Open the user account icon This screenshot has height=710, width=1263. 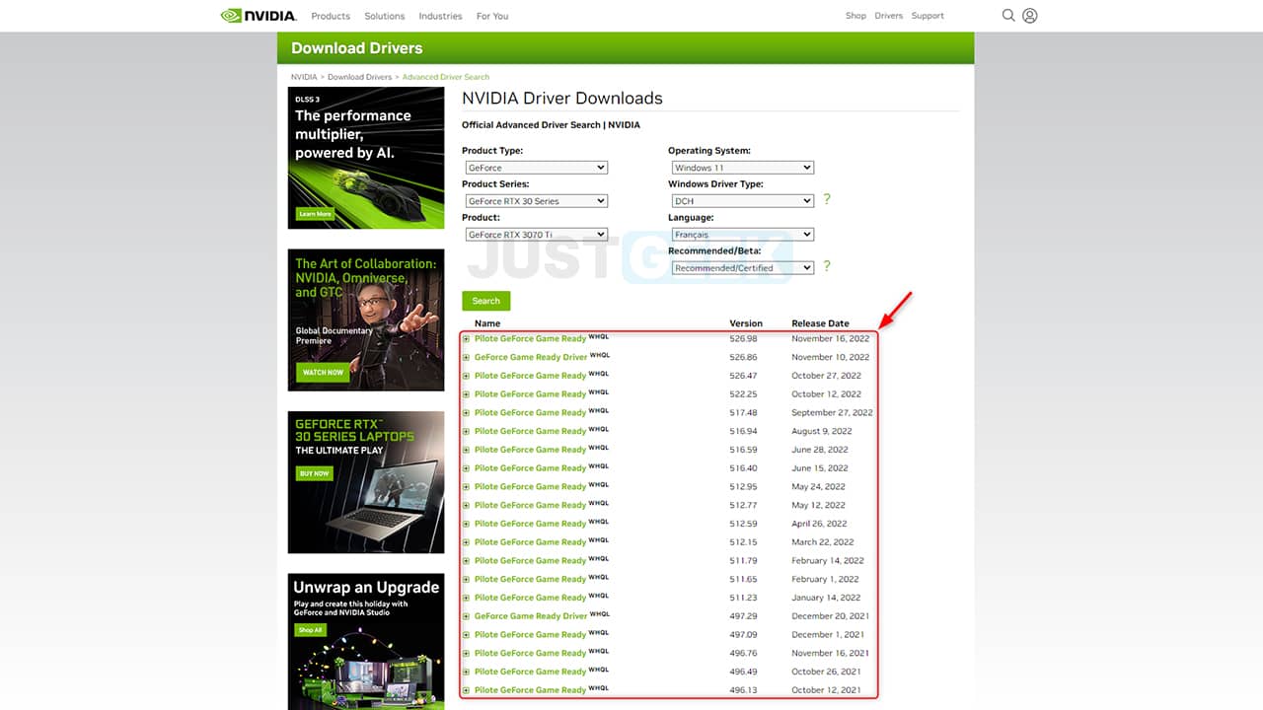1030,16
